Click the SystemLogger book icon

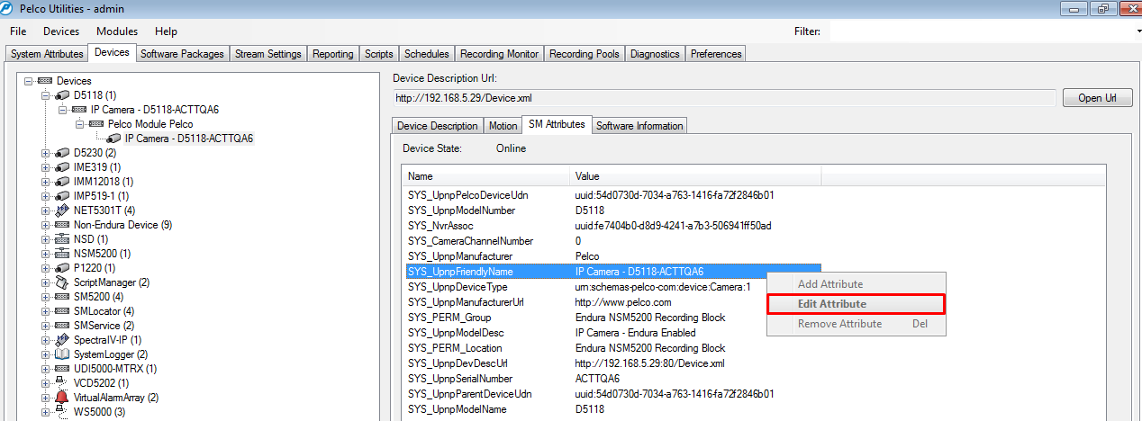tap(62, 354)
